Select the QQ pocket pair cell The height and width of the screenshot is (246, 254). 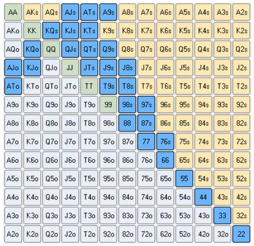click(51, 49)
